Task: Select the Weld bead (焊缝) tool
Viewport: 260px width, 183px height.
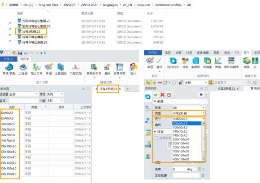Action: (x=218, y=63)
